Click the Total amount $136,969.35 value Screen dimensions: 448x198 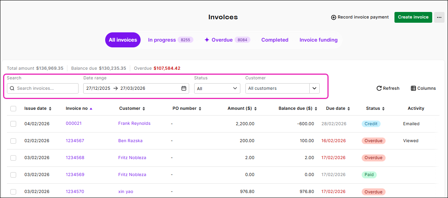pyautogui.click(x=49, y=68)
